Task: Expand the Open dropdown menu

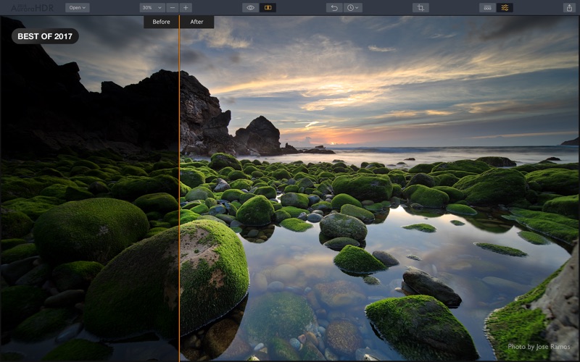Action: [77, 8]
